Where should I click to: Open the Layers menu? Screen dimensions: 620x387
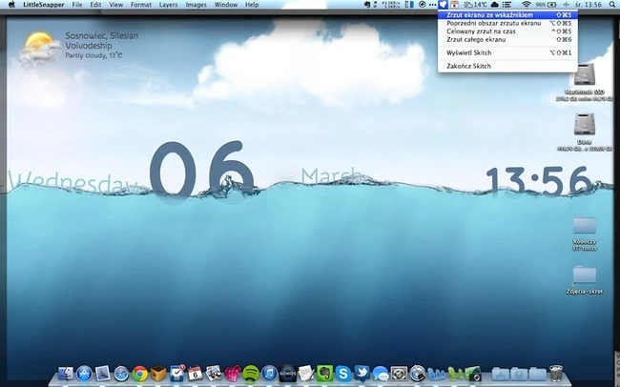(169, 5)
